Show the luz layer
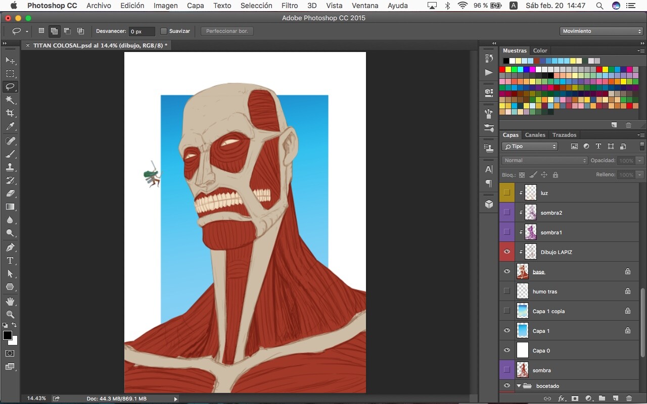The width and height of the screenshot is (647, 404). [507, 193]
